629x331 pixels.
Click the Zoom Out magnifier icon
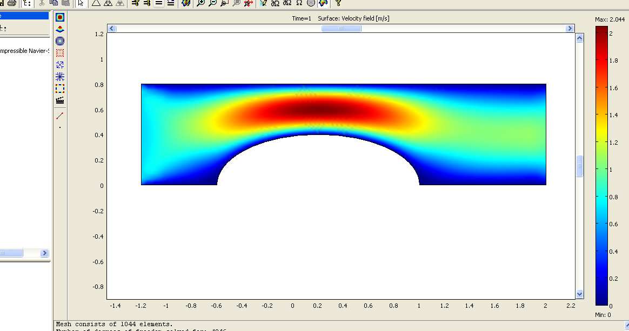[x=212, y=3]
